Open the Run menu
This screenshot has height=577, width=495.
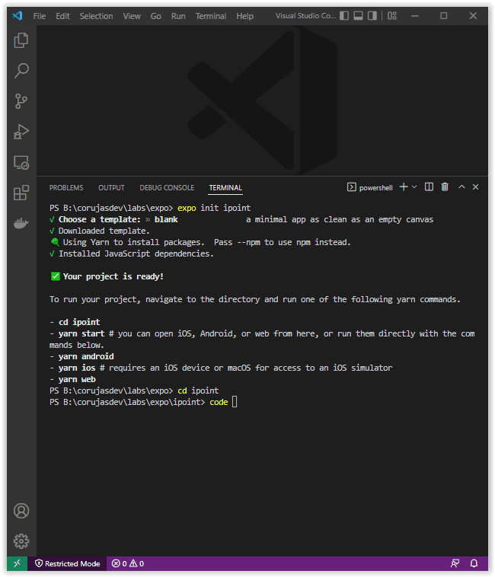178,16
